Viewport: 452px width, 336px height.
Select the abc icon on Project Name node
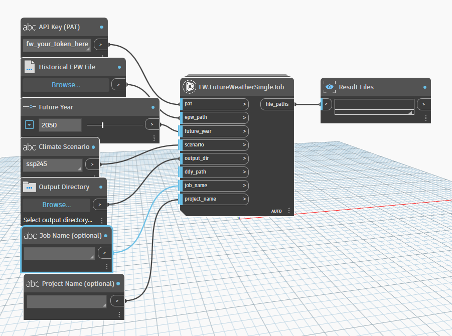[32, 283]
